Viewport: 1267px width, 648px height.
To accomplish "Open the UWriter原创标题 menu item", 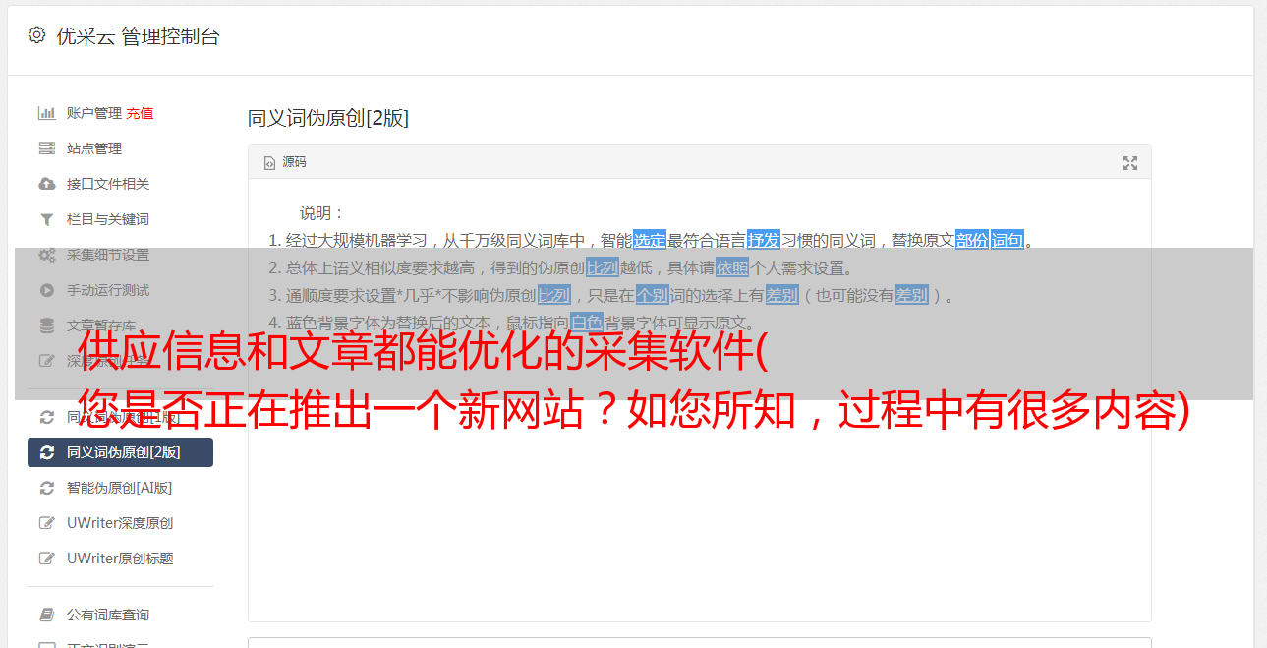I will pos(120,559).
